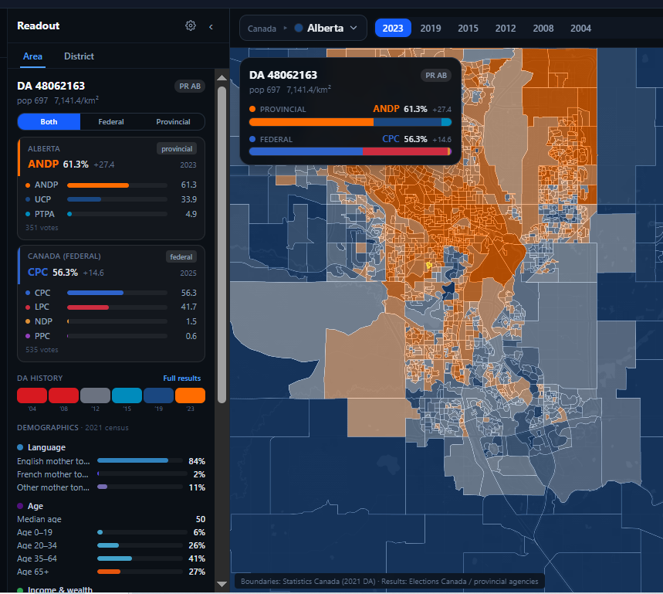Image resolution: width=663 pixels, height=594 pixels.
Task: Click the UCP 33.9 result row
Action: pos(111,199)
